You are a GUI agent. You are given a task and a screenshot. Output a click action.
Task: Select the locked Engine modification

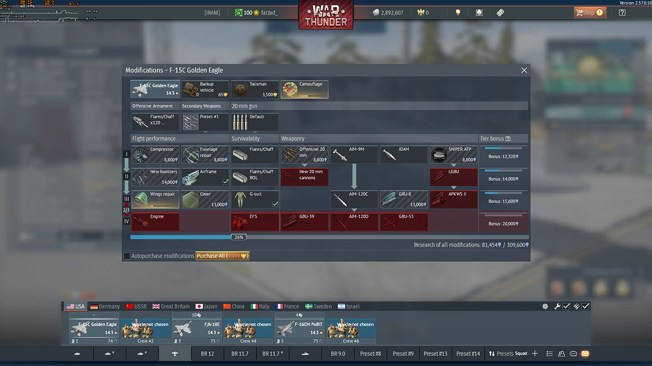coord(155,221)
